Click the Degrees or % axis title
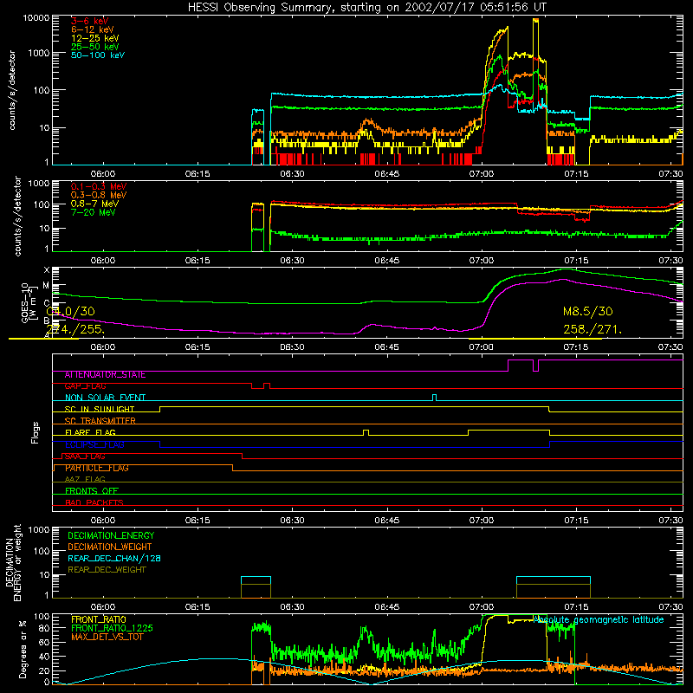 click(23, 649)
